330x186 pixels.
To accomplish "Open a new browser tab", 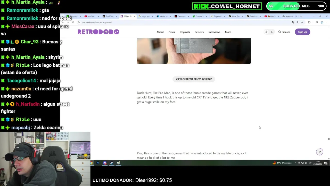I will (301, 16).
